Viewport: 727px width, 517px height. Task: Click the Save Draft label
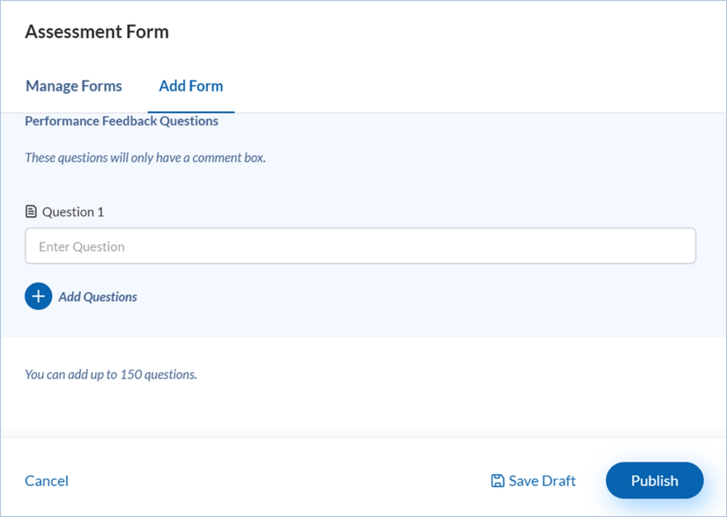coord(542,481)
